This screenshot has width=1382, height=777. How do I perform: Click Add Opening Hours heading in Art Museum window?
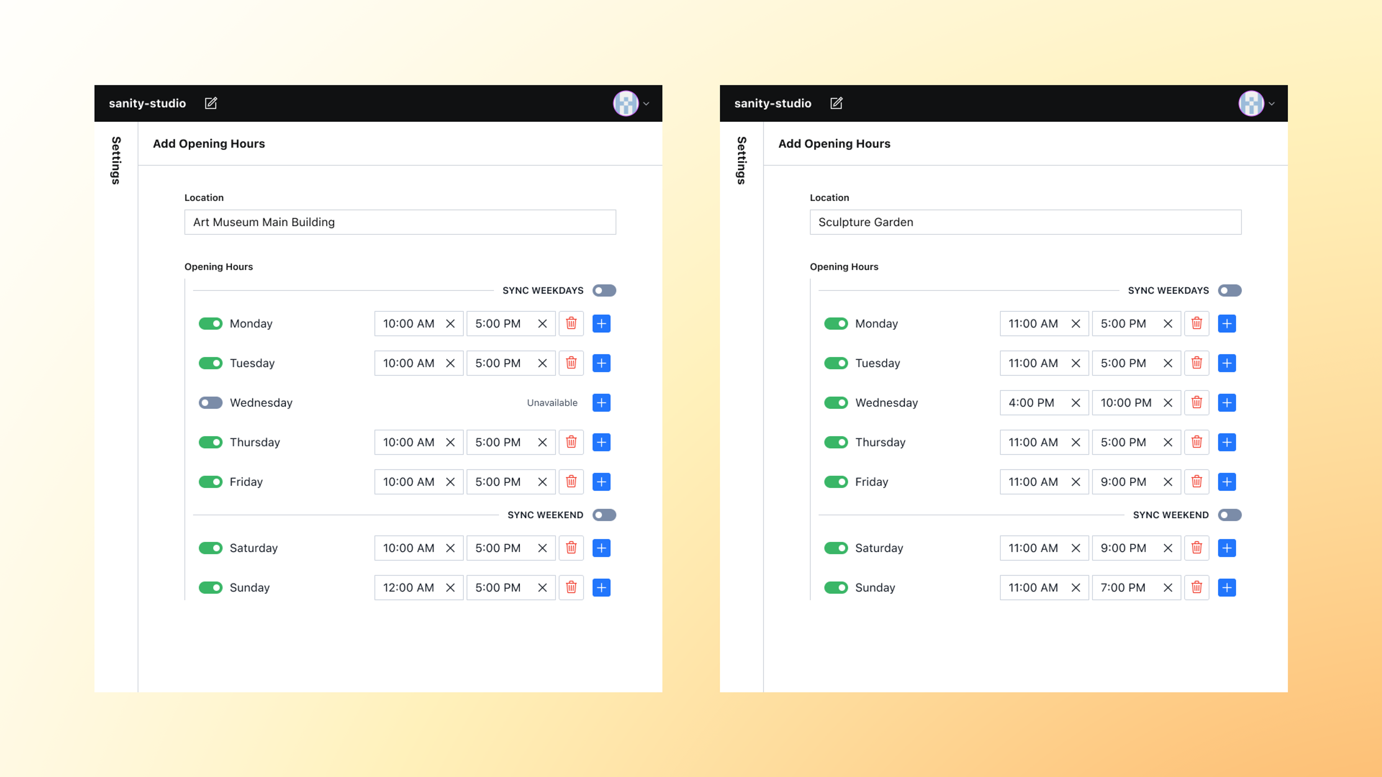click(x=209, y=144)
